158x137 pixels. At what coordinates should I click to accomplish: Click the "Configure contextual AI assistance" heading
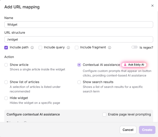33,114
